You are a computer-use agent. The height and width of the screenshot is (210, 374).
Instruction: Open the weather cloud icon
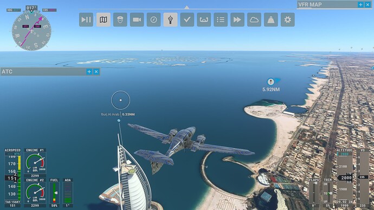(254, 19)
